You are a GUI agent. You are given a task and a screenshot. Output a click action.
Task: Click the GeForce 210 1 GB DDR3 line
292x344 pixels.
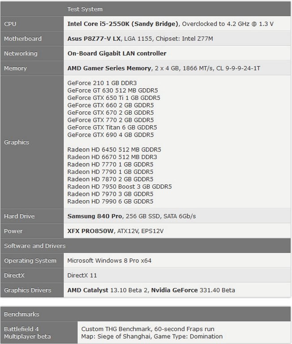[x=102, y=83]
